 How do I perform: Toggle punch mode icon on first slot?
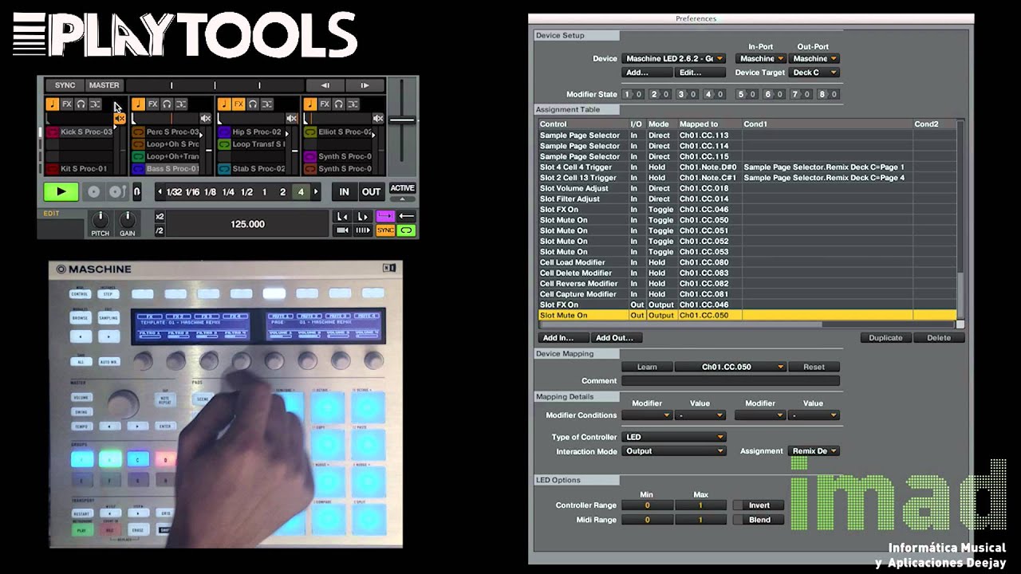coord(95,104)
